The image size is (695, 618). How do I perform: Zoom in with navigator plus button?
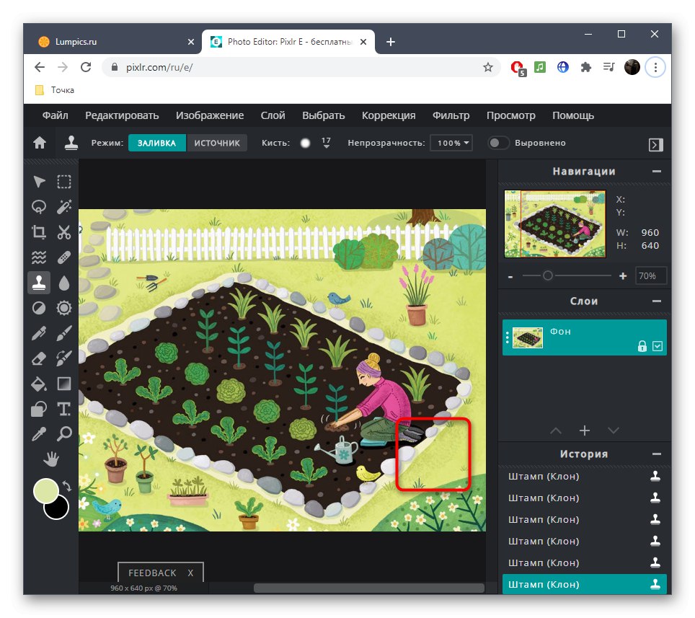(623, 276)
